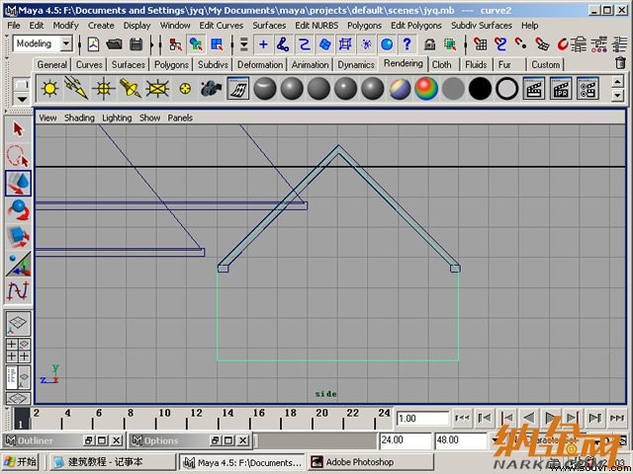Image resolution: width=633 pixels, height=474 pixels.
Task: Click the Open Scene folder icon
Action: tap(115, 44)
